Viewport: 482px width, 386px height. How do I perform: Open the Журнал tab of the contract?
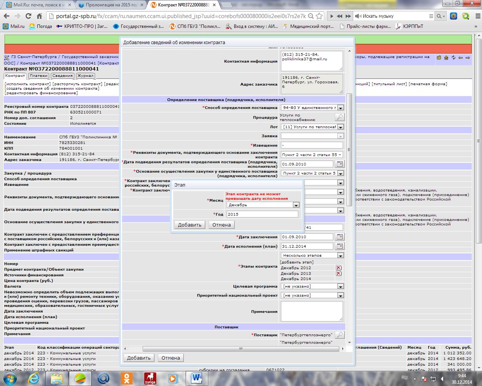(85, 76)
